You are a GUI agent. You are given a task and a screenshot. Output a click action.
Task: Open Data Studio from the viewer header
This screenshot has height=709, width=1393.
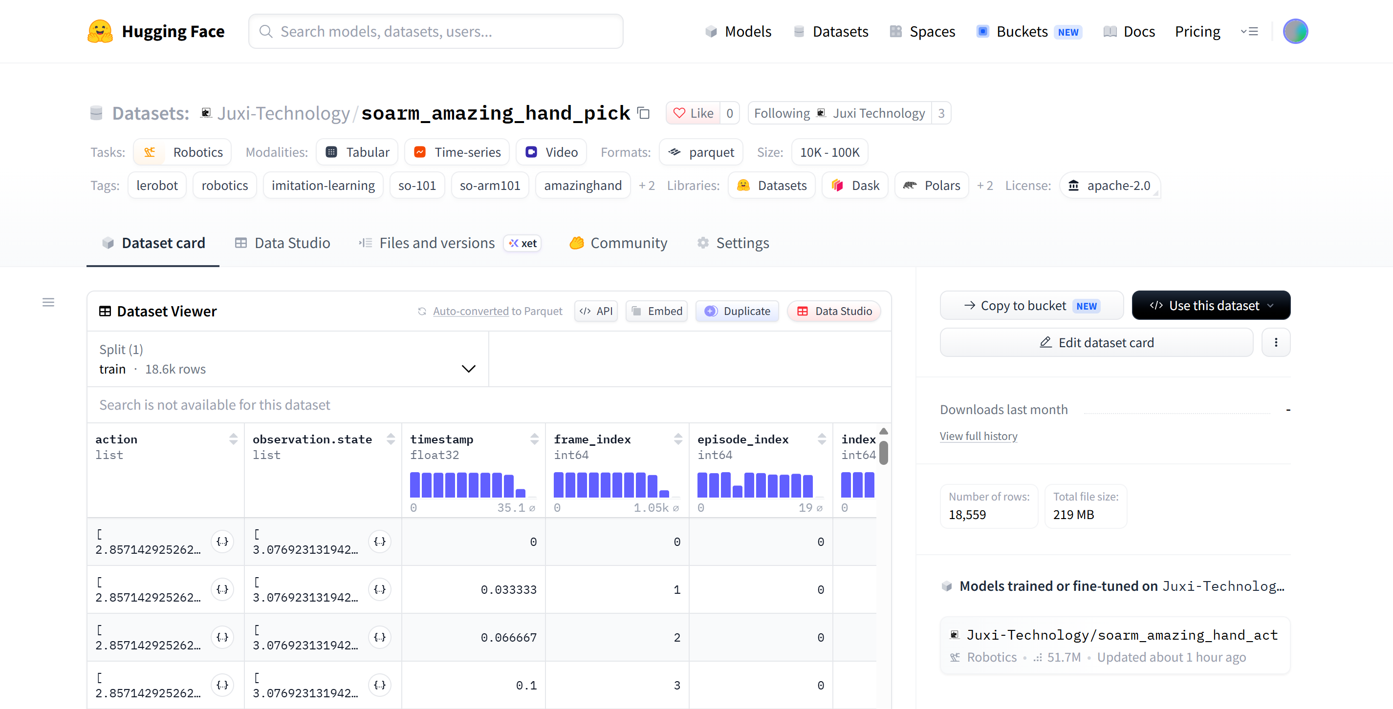[x=834, y=311]
